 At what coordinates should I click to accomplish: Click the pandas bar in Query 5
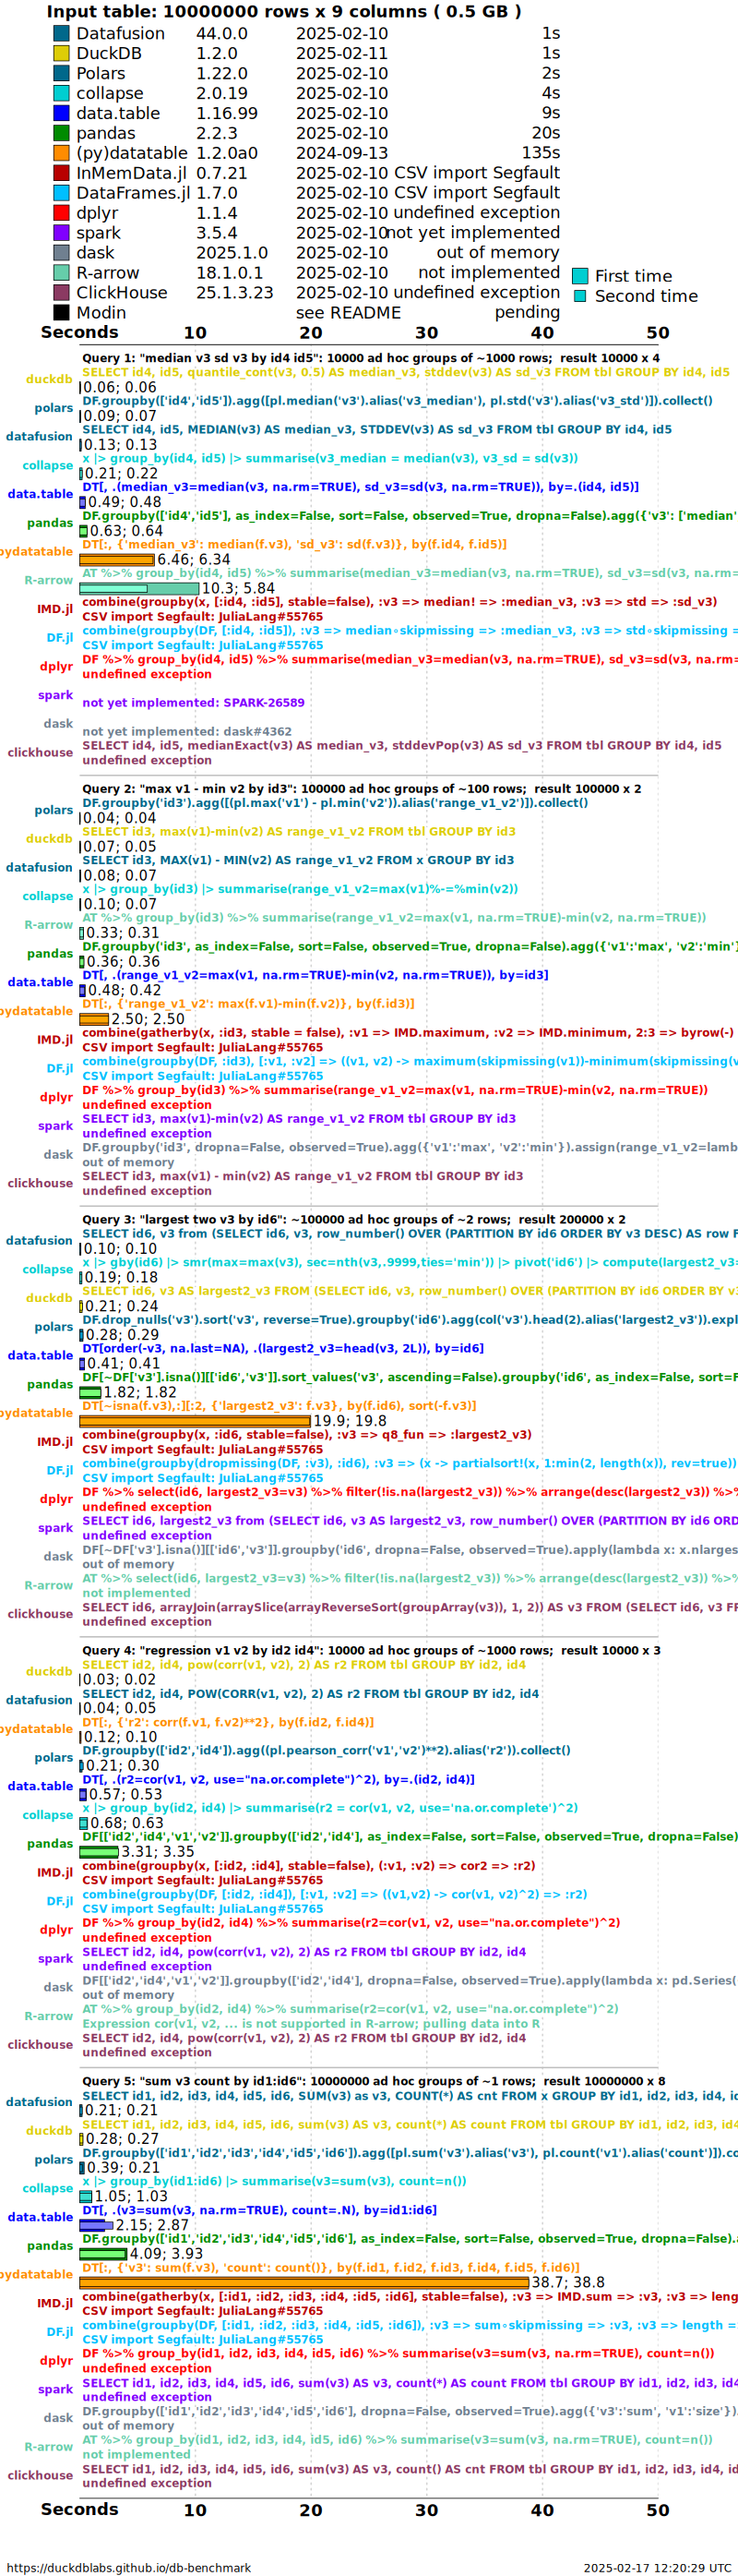[103, 2254]
